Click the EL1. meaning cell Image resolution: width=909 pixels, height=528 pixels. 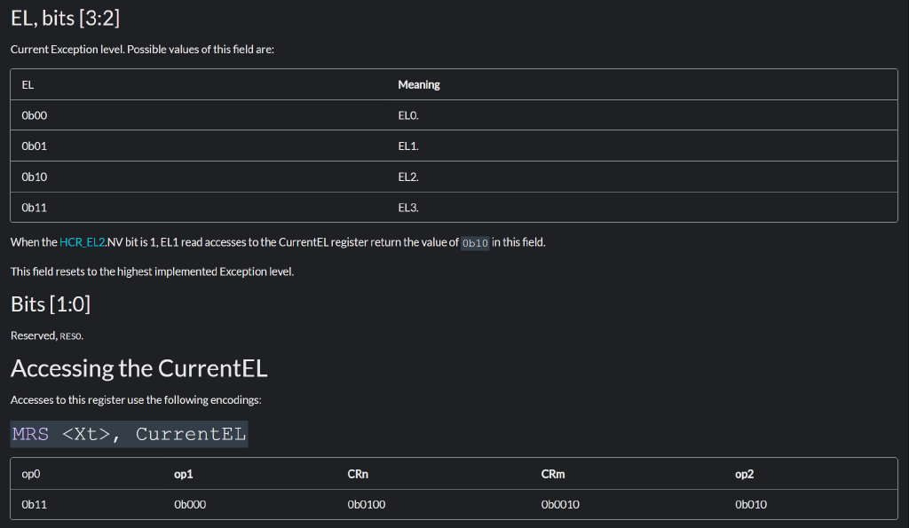click(x=408, y=146)
